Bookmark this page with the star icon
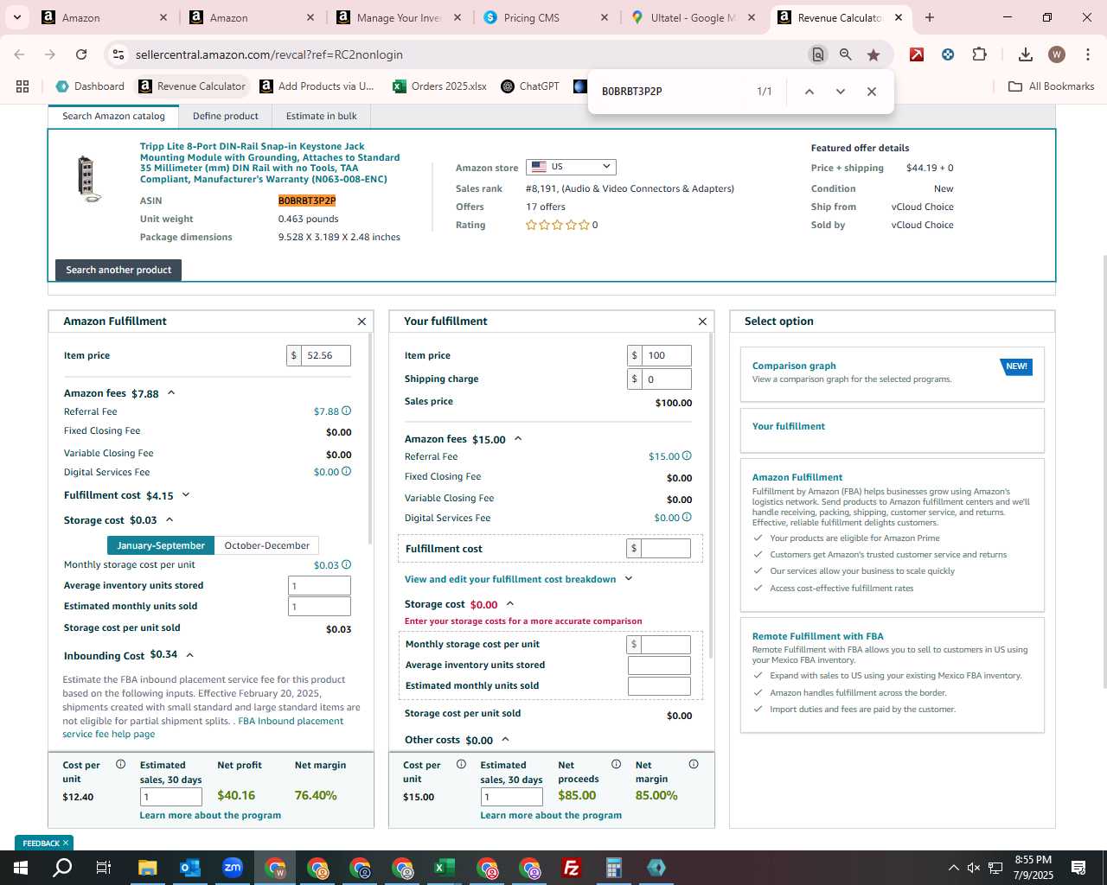This screenshot has width=1107, height=885. [x=873, y=54]
